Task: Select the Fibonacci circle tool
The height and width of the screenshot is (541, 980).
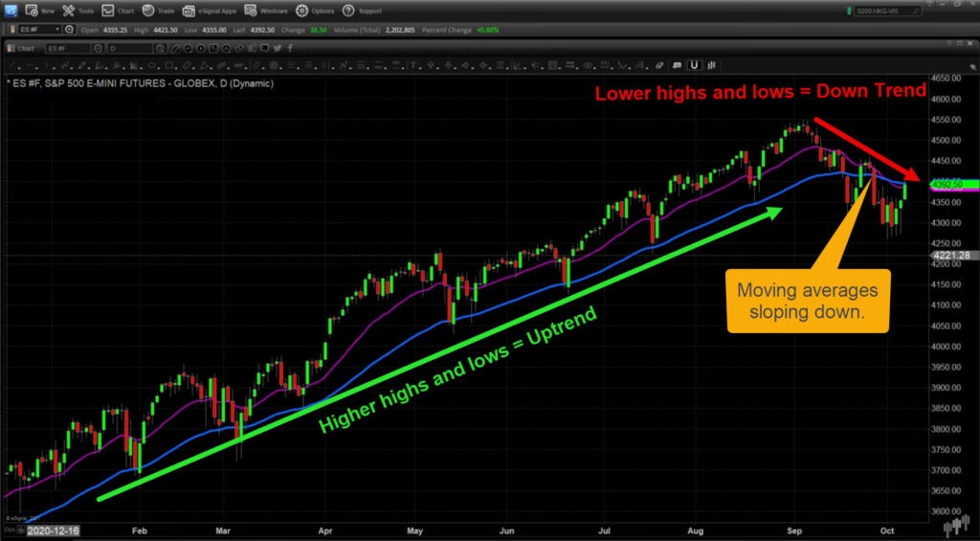Action: [274, 65]
